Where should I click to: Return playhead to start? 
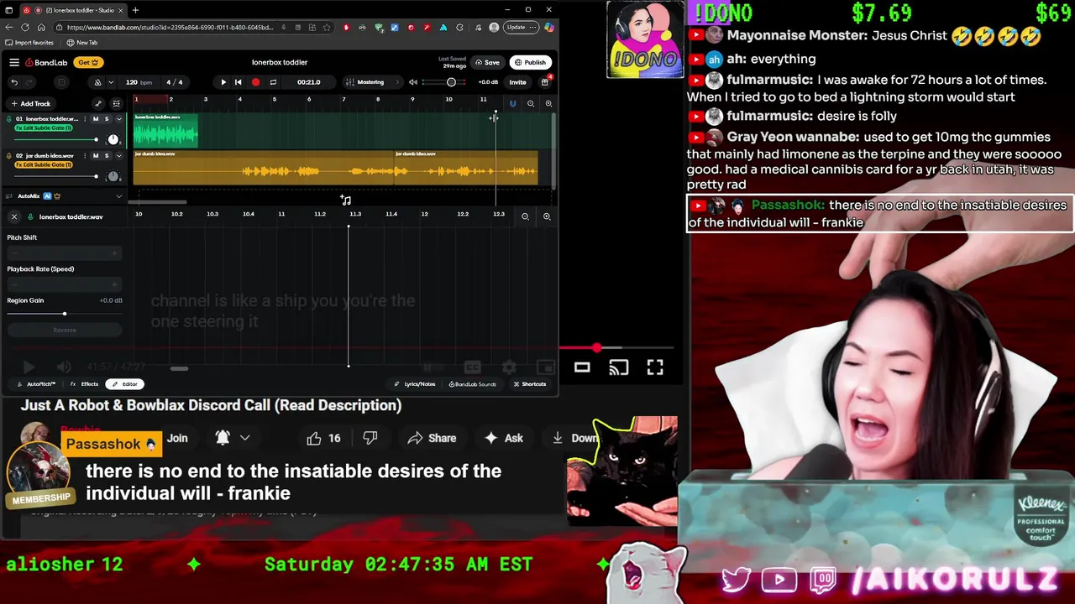pyautogui.click(x=238, y=82)
